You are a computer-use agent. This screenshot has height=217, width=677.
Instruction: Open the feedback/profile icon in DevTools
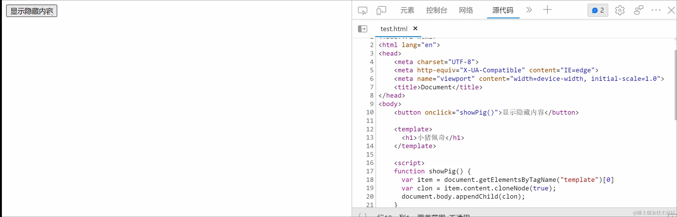638,10
